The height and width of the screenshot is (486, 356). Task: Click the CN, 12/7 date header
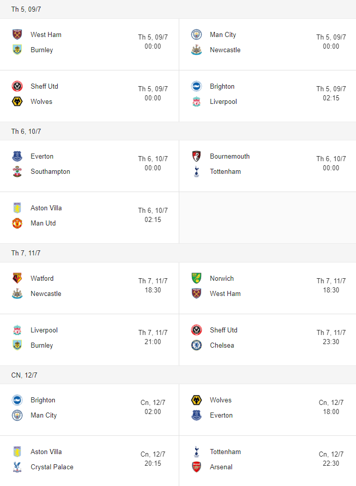(x=24, y=375)
